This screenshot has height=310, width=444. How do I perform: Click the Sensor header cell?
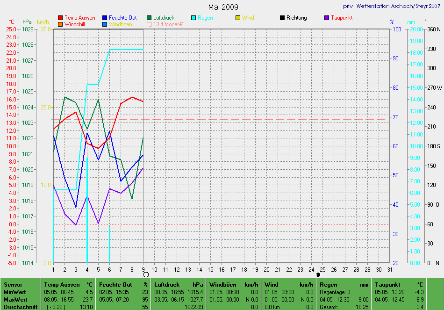(13, 284)
